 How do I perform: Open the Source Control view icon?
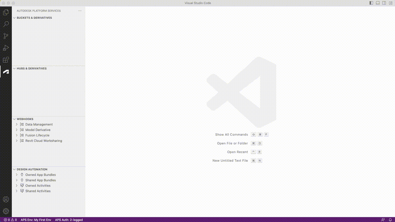coord(6,36)
